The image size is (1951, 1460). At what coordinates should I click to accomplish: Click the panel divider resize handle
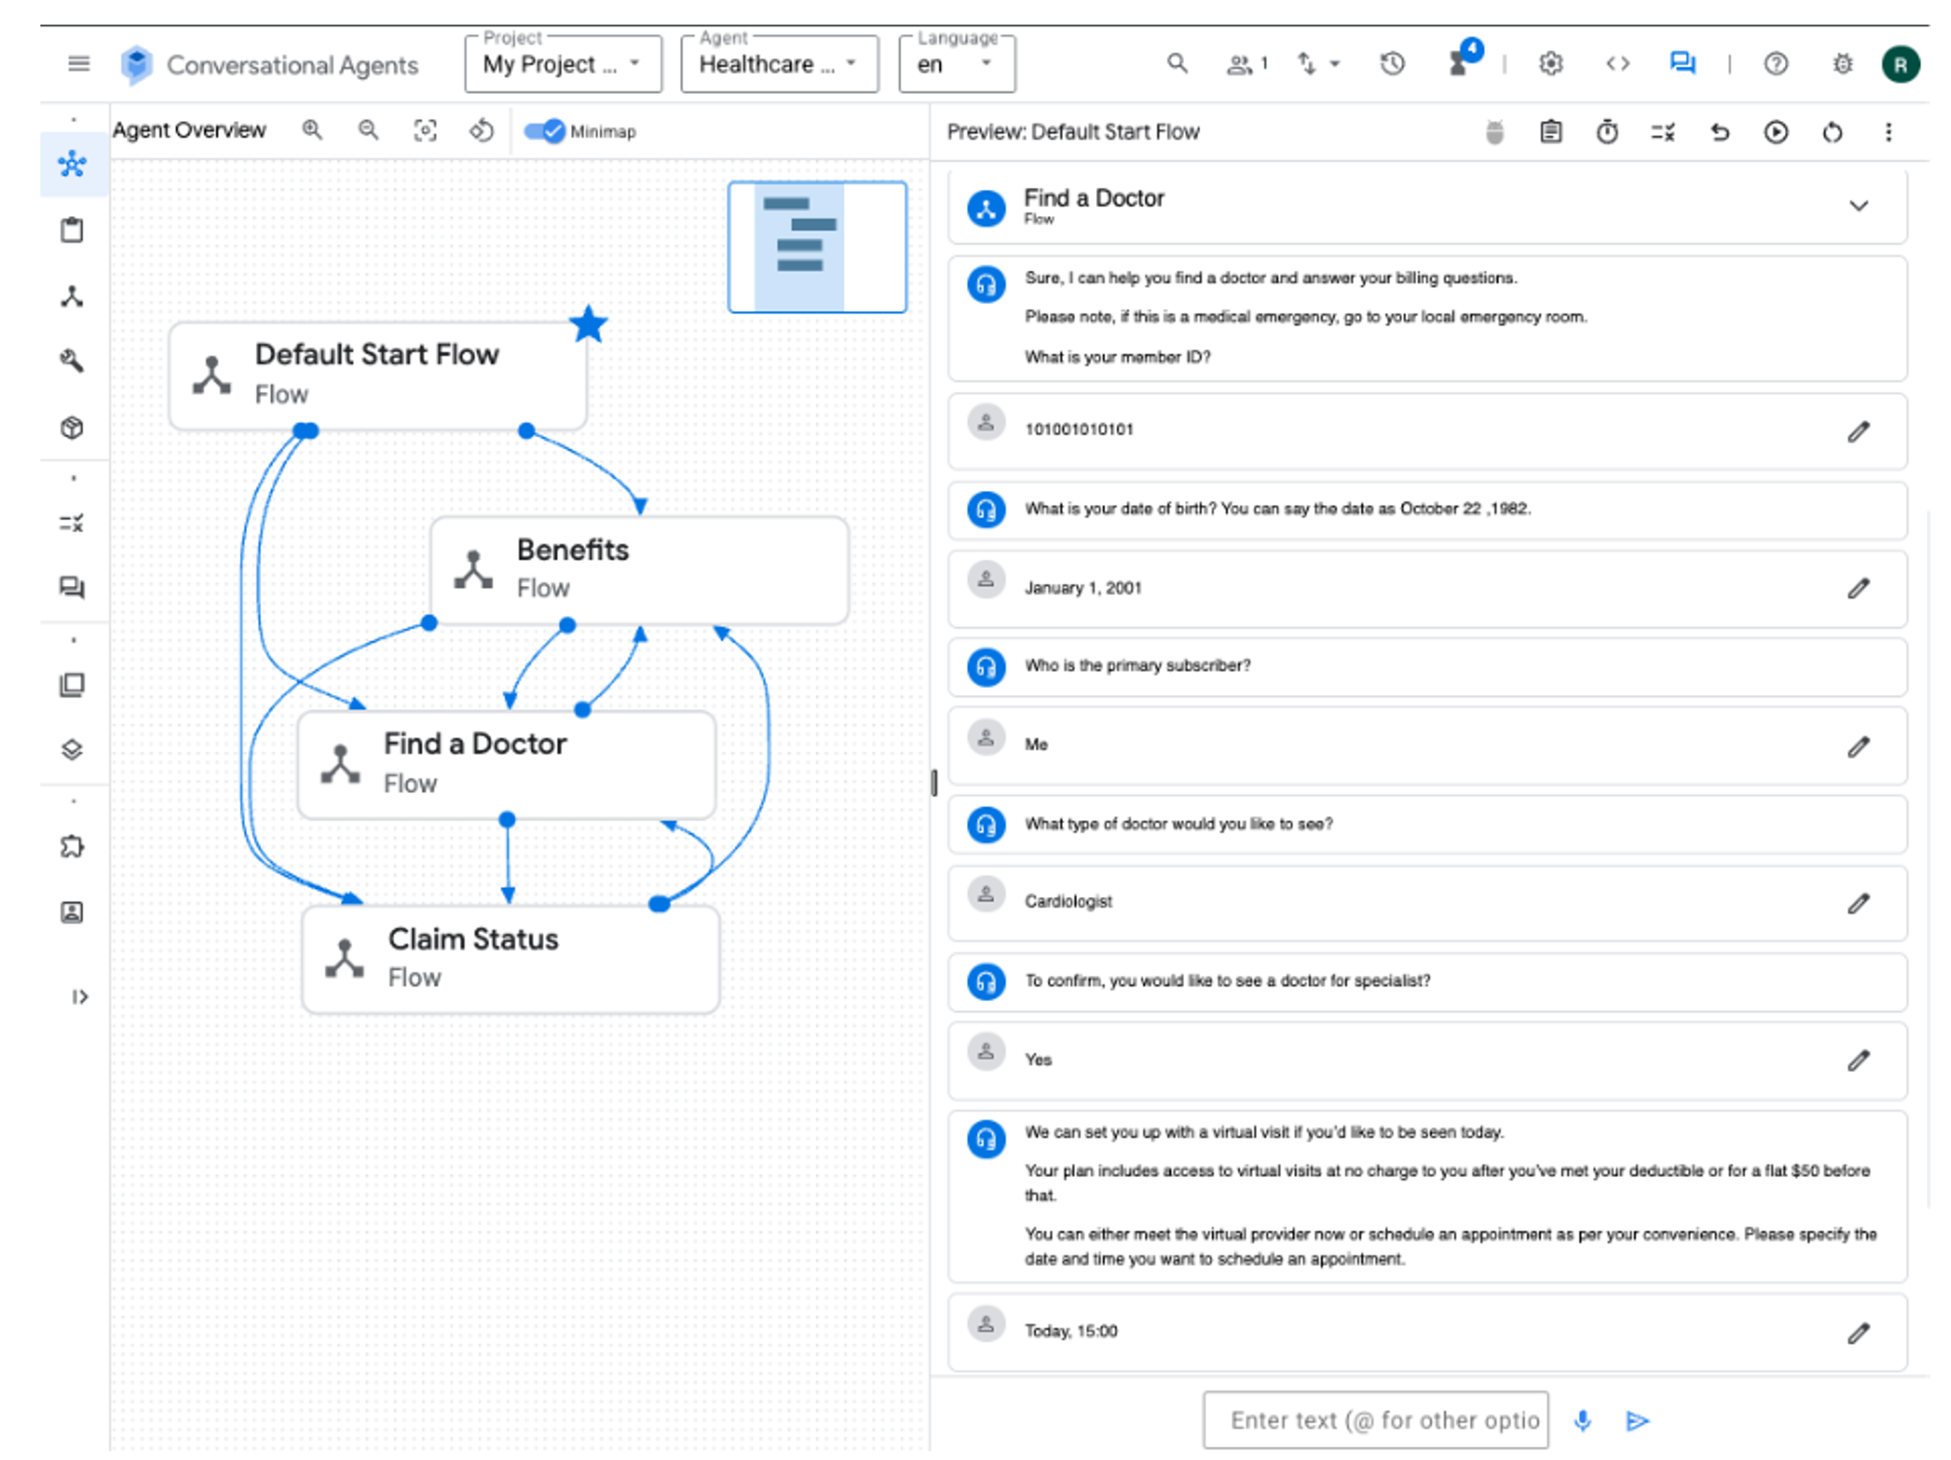pyautogui.click(x=933, y=782)
